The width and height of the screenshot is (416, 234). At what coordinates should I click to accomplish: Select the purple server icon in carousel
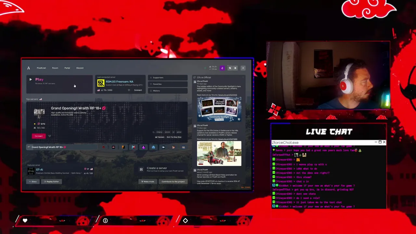tap(143, 147)
